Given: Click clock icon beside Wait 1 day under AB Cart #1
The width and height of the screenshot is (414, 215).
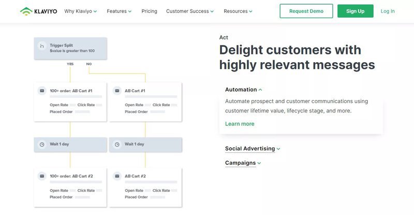Looking at the screenshot, I should pos(117,145).
